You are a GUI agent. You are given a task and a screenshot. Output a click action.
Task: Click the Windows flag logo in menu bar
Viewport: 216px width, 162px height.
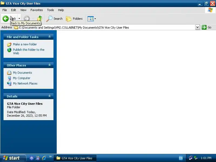point(210,10)
